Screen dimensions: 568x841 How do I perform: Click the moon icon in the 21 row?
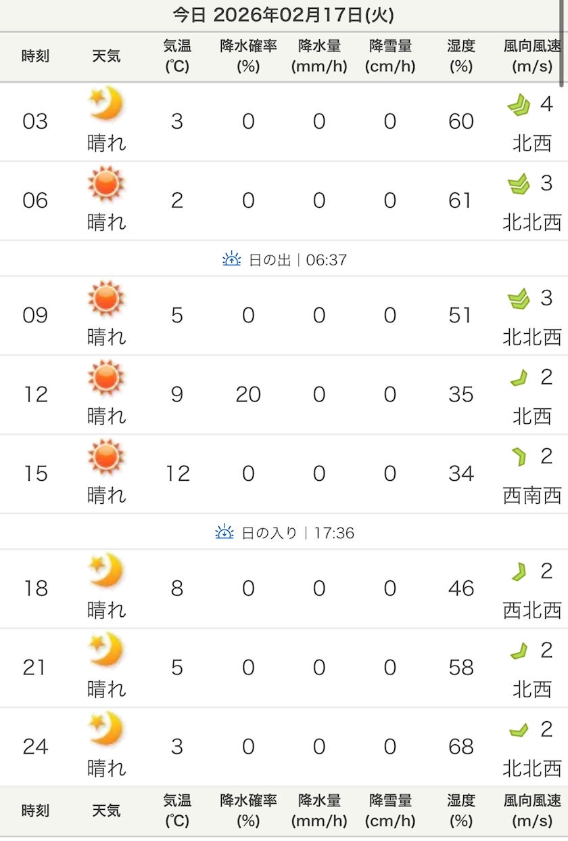106,650
